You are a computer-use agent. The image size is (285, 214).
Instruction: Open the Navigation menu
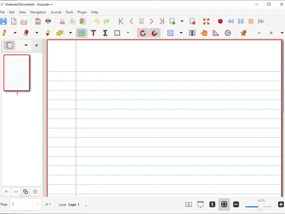pyautogui.click(x=38, y=12)
